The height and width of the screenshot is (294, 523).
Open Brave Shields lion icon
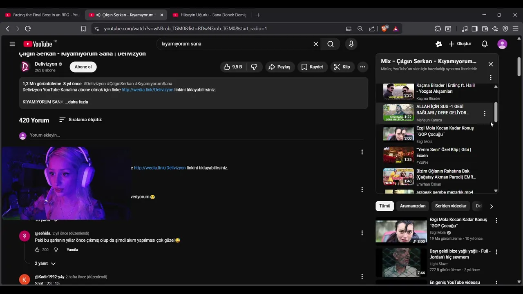(384, 29)
